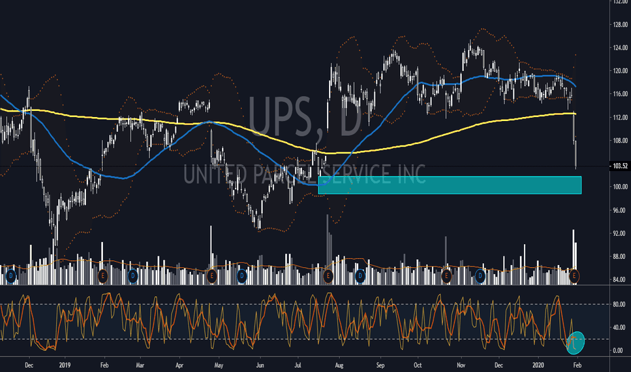The height and width of the screenshot is (372, 631).
Task: Click the Oct label on time axis
Action: (418, 365)
